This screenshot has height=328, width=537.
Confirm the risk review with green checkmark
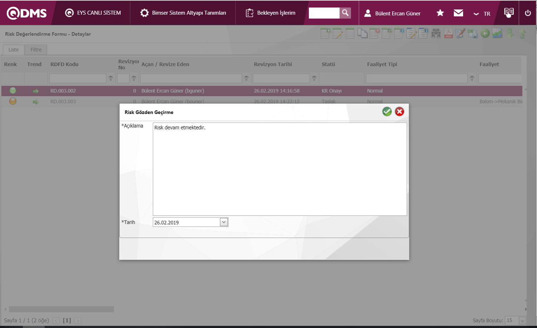coord(387,112)
